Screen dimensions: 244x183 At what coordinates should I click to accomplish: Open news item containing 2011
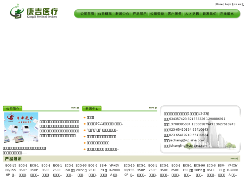(105, 124)
